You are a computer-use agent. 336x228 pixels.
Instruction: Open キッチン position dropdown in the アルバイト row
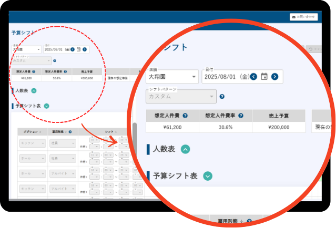point(33,189)
